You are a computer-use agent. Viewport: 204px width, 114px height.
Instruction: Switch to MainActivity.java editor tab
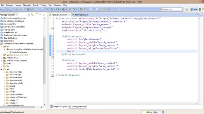pos(80,15)
